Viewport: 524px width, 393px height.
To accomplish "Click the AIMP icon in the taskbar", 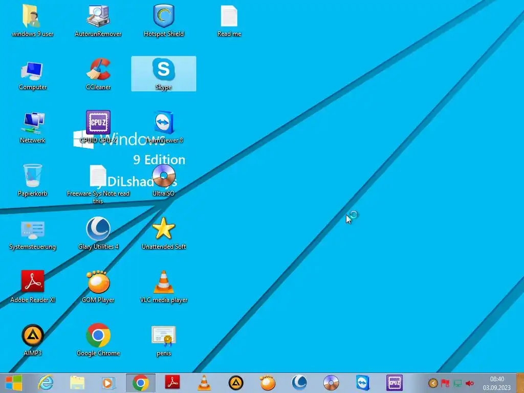I will [x=236, y=383].
